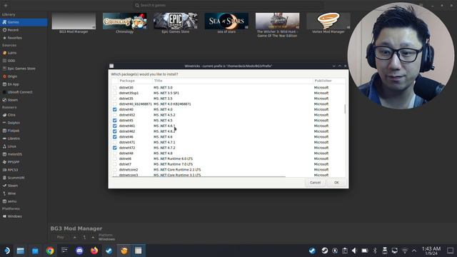The height and width of the screenshot is (257, 457).
Task: Select the 'MS .NET Runtime 7.0 LTS' row
Action: pos(228,164)
